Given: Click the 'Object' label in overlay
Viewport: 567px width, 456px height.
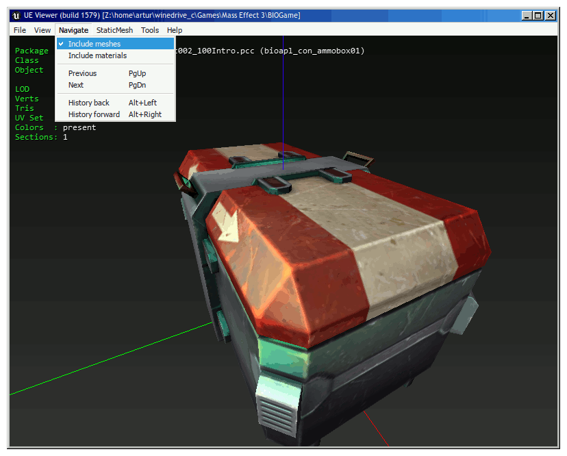Looking at the screenshot, I should point(29,70).
